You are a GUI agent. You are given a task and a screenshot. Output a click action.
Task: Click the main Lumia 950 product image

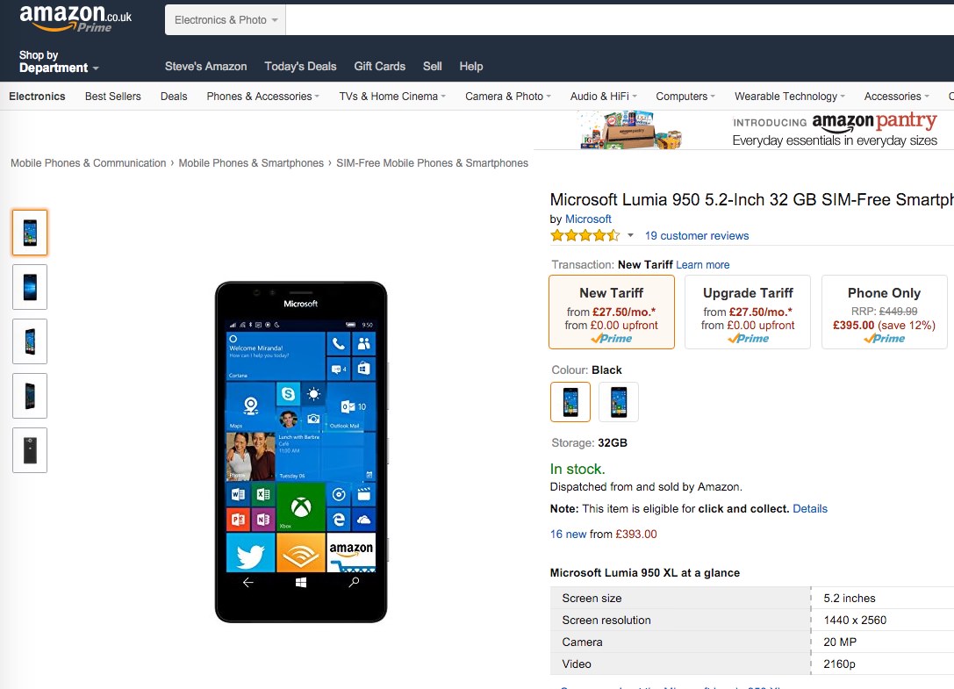(x=301, y=452)
